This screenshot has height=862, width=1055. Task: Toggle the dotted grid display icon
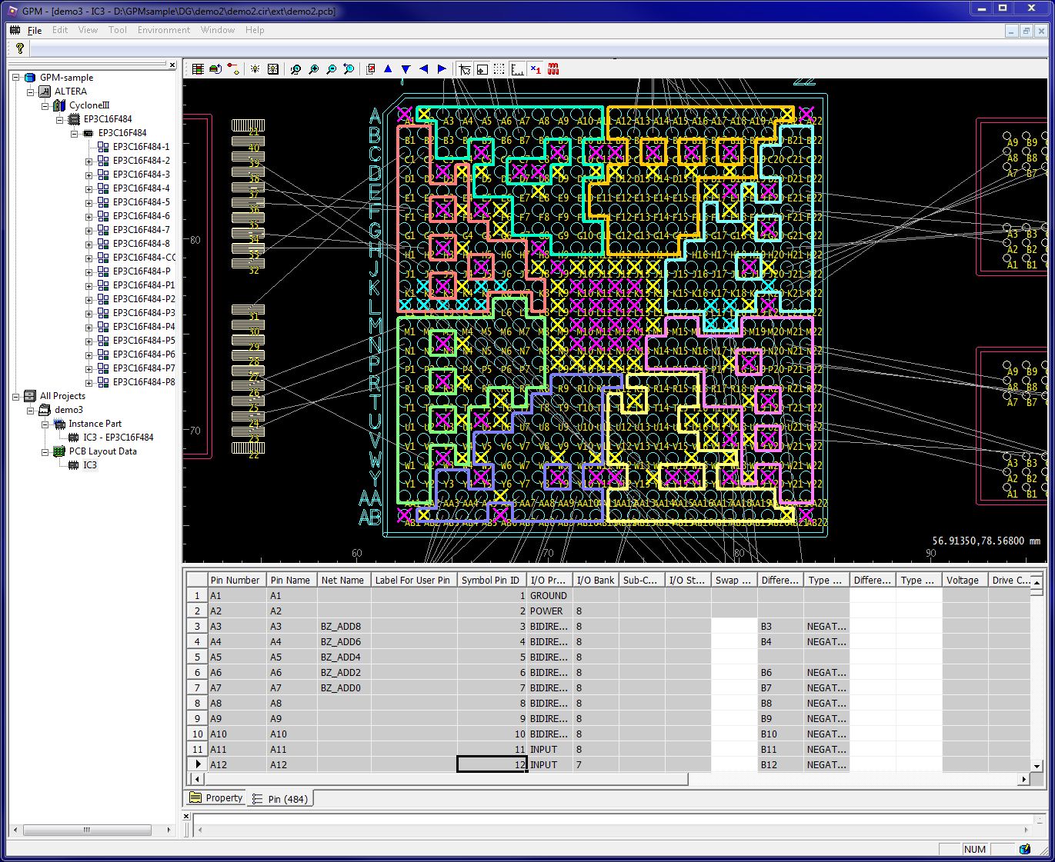coord(499,69)
